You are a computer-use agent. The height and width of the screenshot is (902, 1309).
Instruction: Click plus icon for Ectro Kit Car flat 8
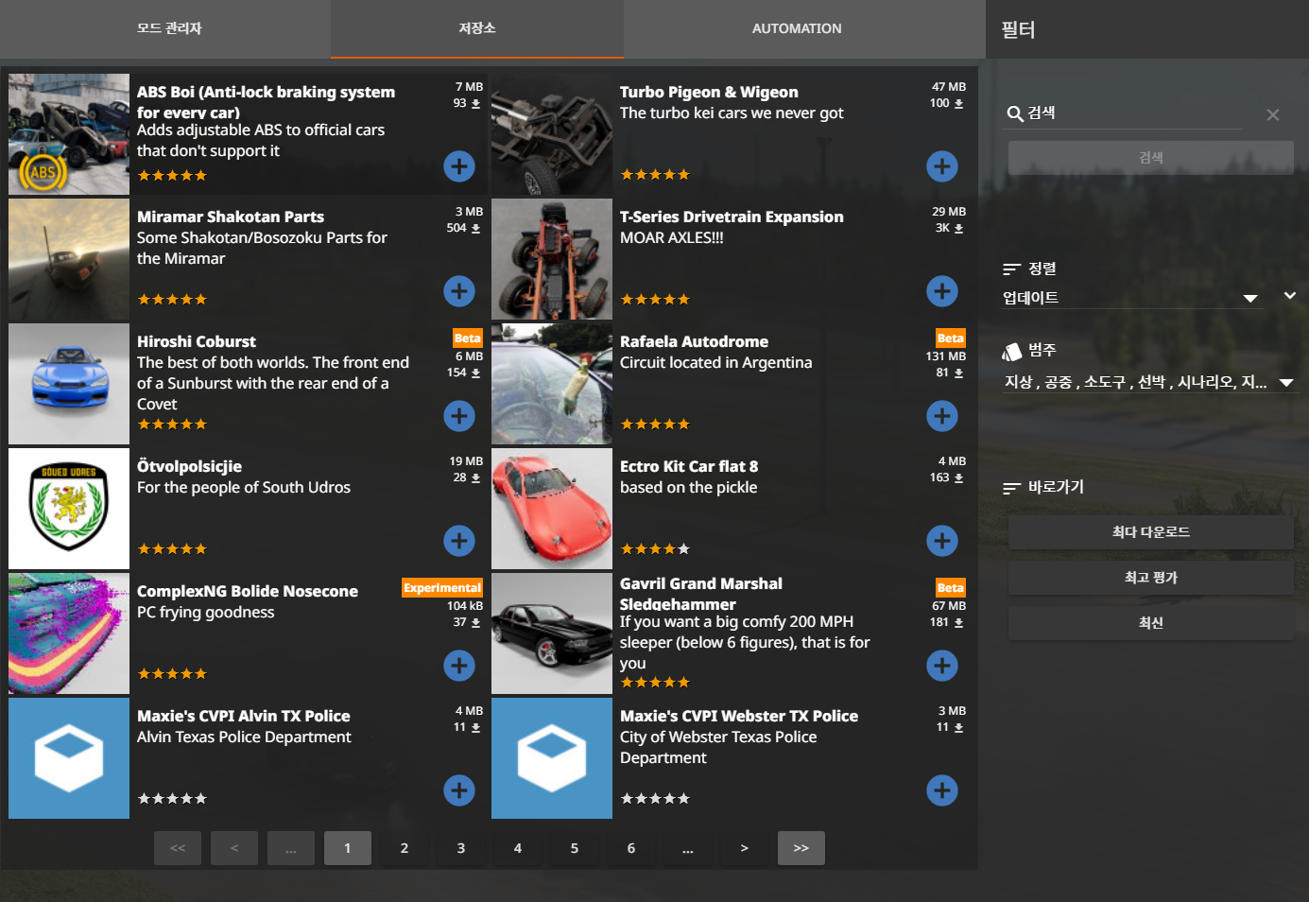pos(941,541)
